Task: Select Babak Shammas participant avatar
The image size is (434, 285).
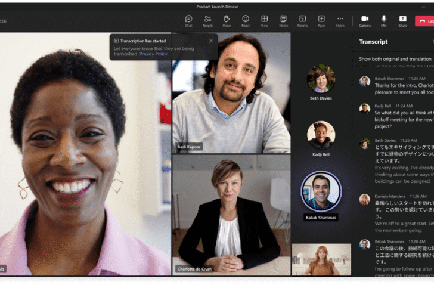Action: click(321, 191)
